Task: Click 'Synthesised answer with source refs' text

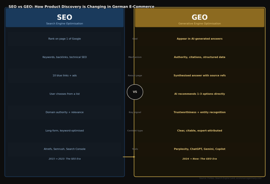Action: (x=200, y=76)
